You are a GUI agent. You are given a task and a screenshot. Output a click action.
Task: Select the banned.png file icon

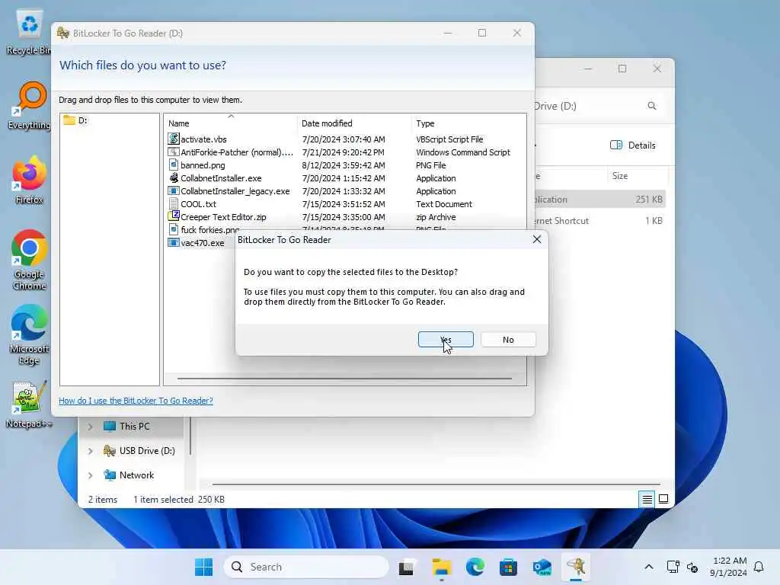click(x=174, y=165)
